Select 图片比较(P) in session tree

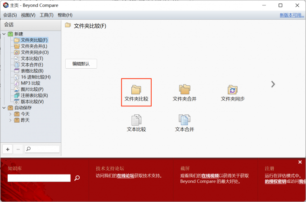point(32,89)
